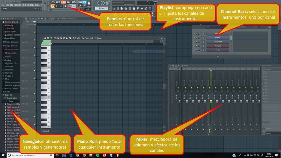Open the Channel rack from the toolbar
Viewport: 281px width, 158px height.
click(118, 8)
